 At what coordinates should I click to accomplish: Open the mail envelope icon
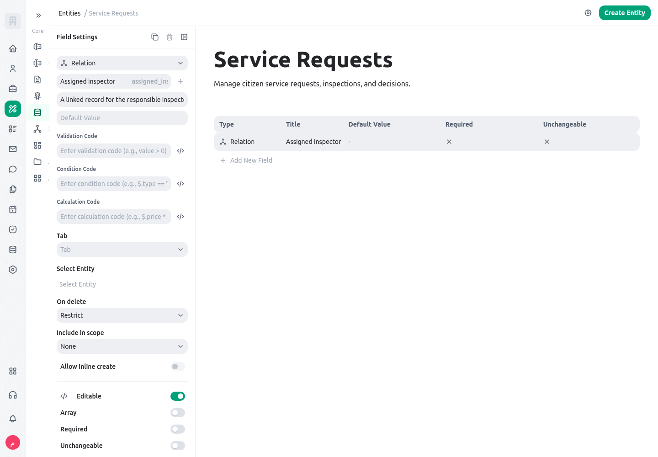point(13,149)
